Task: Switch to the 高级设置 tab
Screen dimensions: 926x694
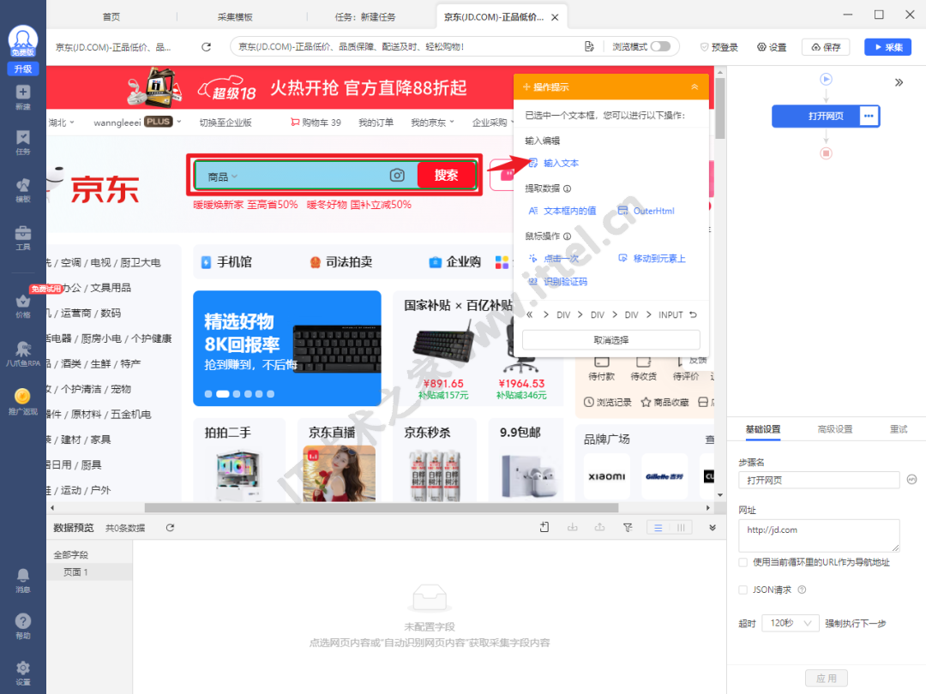Action: [834, 429]
